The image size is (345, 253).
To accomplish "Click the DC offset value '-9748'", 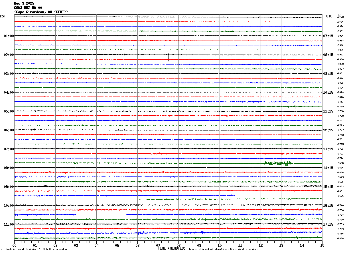I will tap(340, 205).
